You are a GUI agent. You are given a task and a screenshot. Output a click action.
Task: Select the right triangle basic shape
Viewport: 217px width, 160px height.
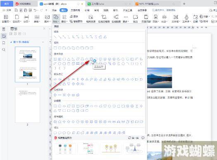[x=73, y=59]
